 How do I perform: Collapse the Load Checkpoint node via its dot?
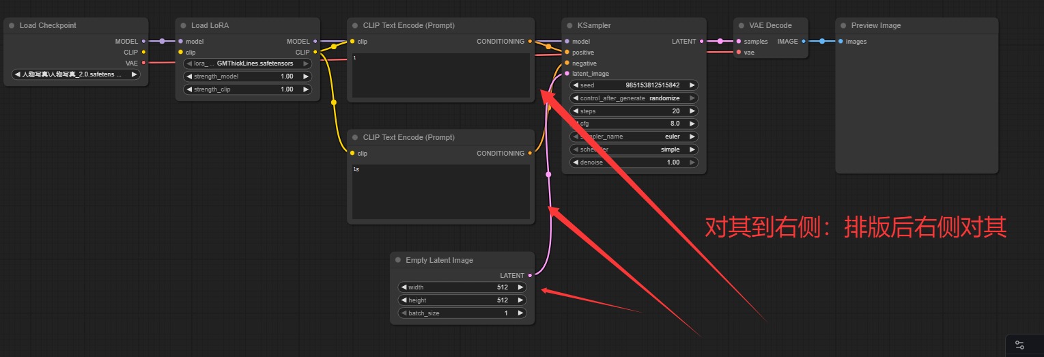coord(12,26)
